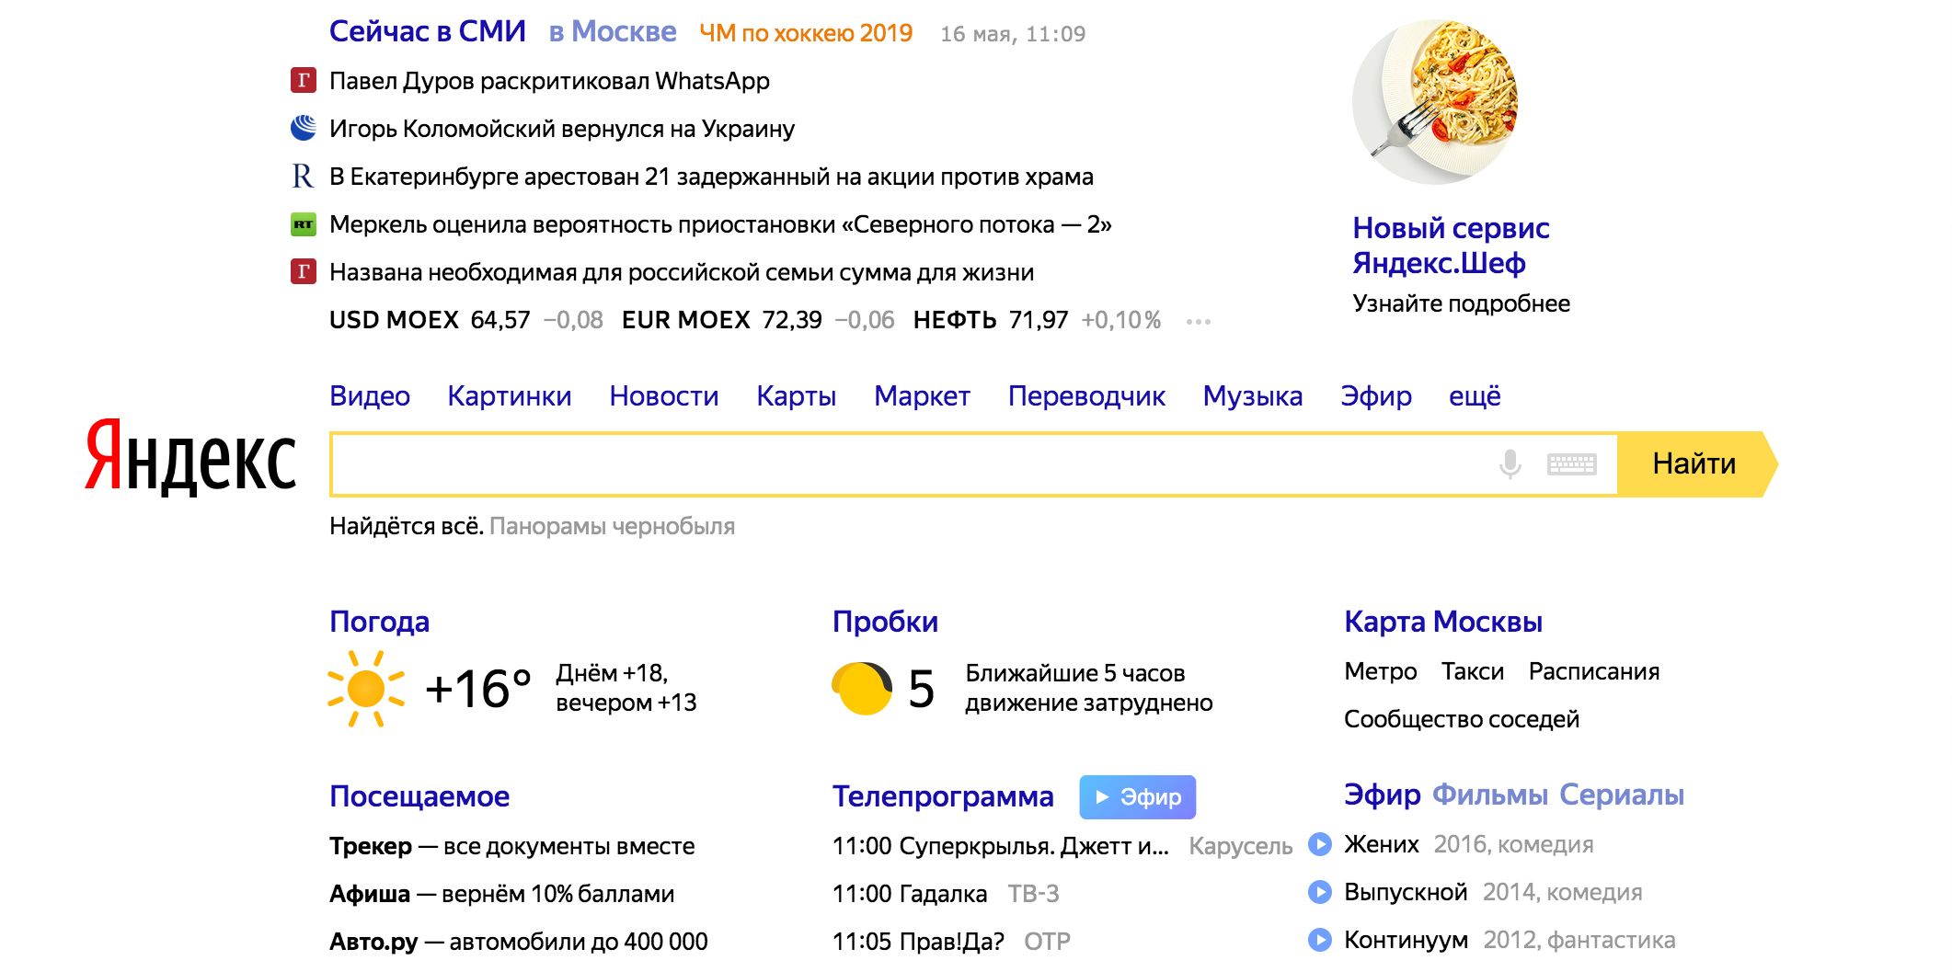The width and height of the screenshot is (1952, 972).
Task: Click the yellow traffic level indicator icon
Action: pyautogui.click(x=862, y=689)
